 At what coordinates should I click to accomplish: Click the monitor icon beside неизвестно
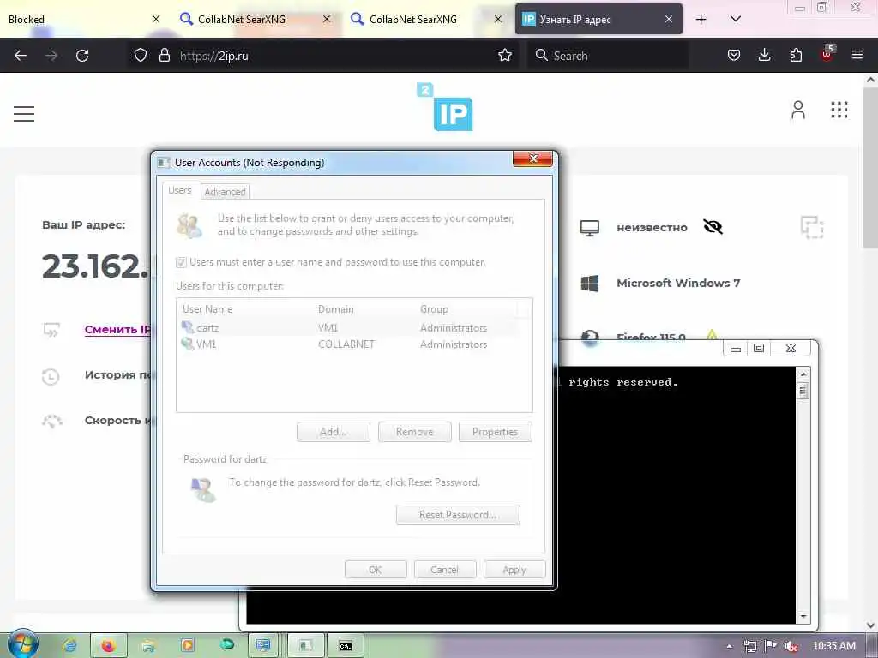tap(590, 228)
